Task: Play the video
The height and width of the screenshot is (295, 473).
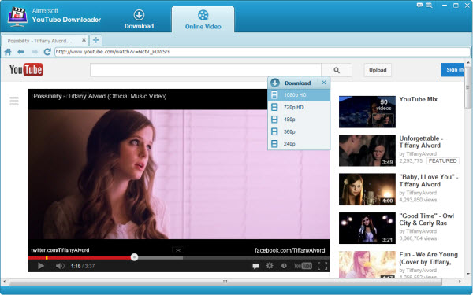Action: 41,266
